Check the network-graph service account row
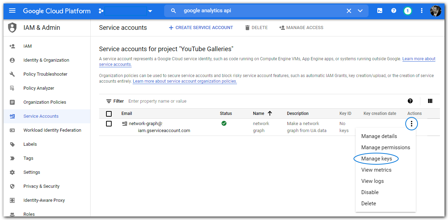This screenshot has height=220, width=448. pyautogui.click(x=109, y=124)
